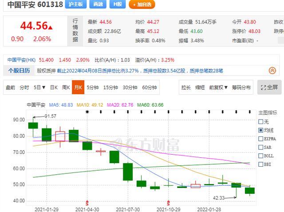This screenshot has width=284, height=212.
Task: Click the 溢价(A/H) 3.25% value
Action: pyautogui.click(x=168, y=60)
